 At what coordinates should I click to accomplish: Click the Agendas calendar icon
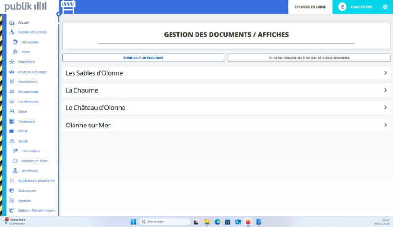click(12, 201)
